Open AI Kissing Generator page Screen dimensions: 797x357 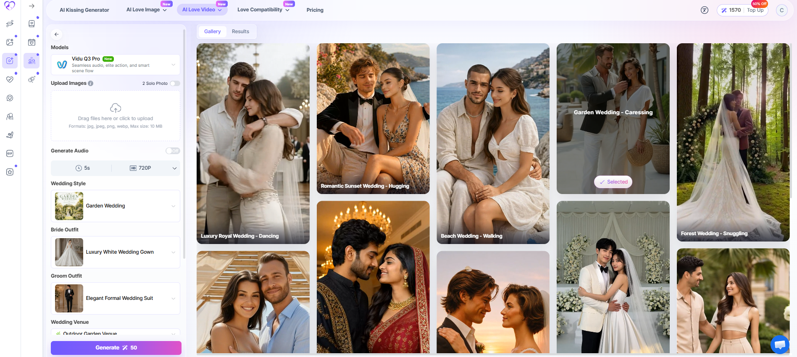click(x=84, y=10)
